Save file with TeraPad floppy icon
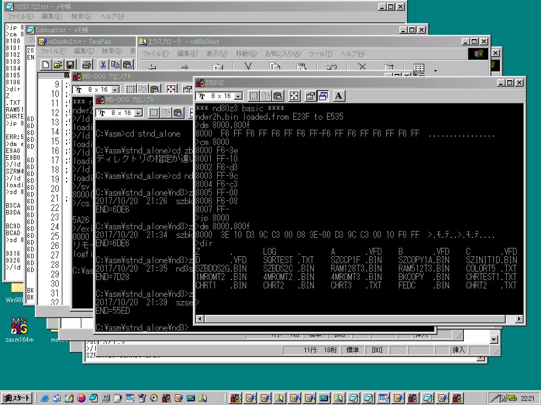The width and height of the screenshot is (541, 405). tap(70, 64)
